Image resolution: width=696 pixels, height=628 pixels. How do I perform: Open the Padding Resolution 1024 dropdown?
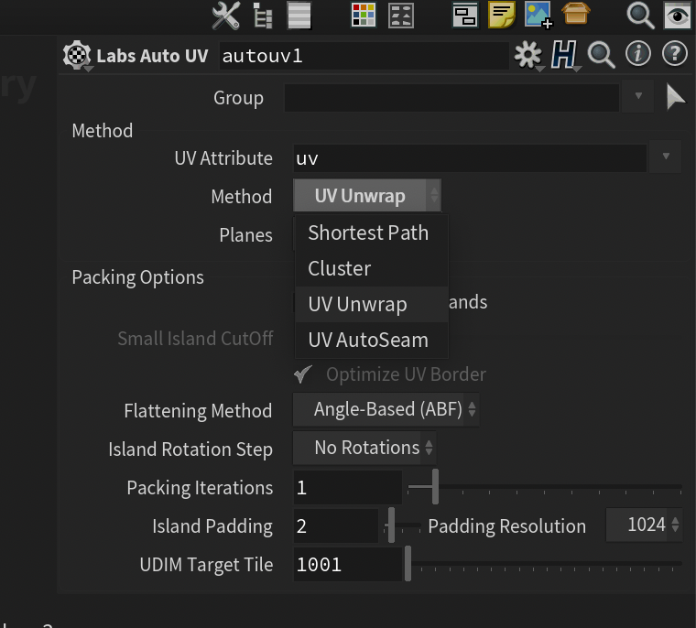(x=644, y=525)
